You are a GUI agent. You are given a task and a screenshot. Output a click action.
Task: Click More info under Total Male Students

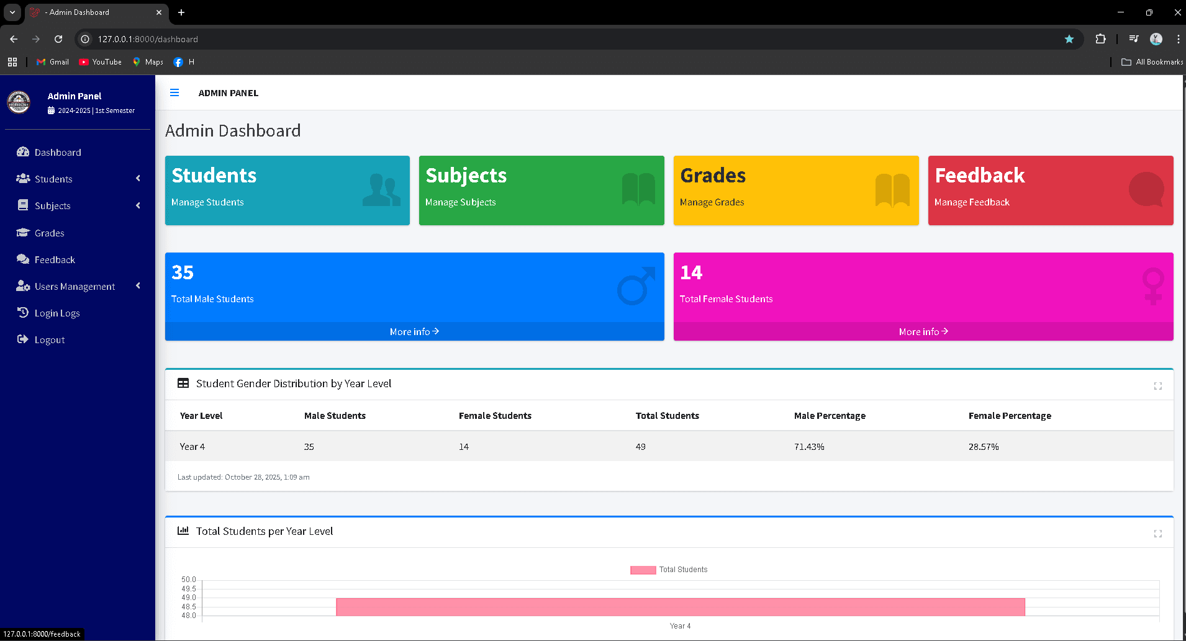(415, 331)
